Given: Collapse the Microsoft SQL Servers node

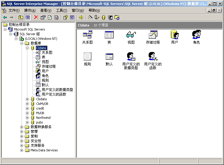Looking at the screenshot, I should coord(5,29).
